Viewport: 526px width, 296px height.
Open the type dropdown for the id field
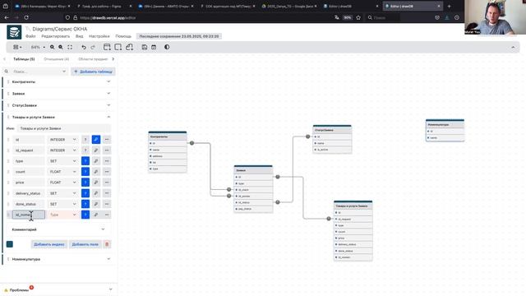click(62, 140)
